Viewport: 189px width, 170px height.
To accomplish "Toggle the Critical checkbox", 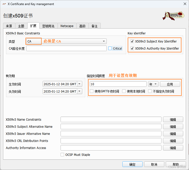I will pos(110,49).
